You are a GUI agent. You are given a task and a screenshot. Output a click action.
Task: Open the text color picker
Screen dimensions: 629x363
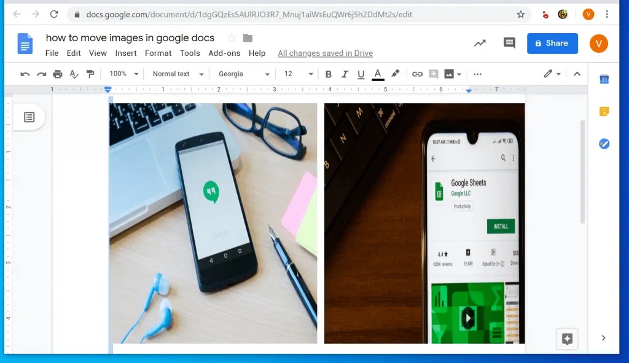[x=378, y=74]
